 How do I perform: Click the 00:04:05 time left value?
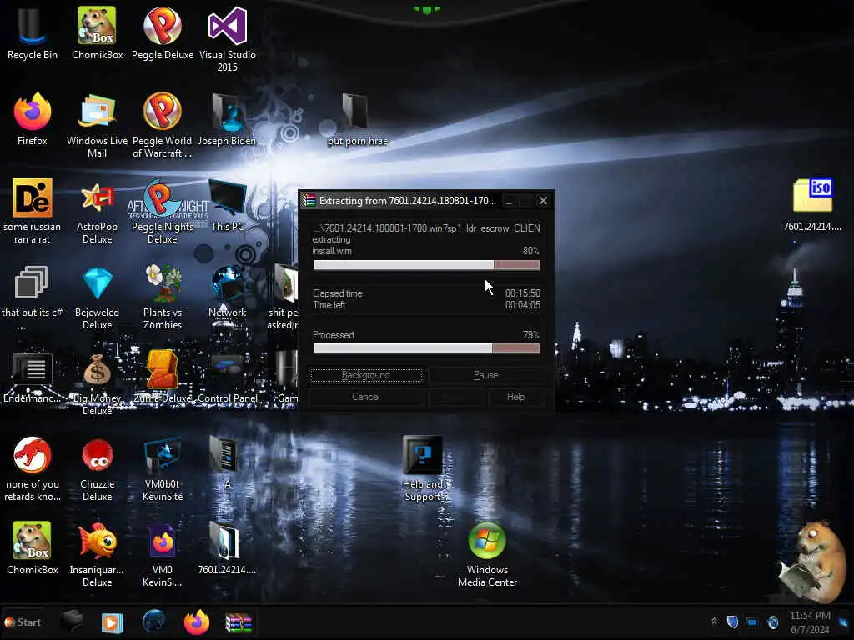[522, 305]
